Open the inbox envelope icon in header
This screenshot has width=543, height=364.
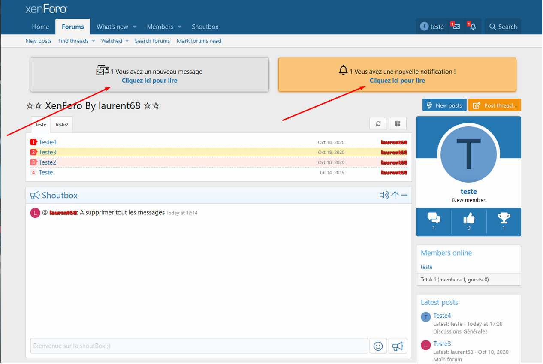click(456, 27)
